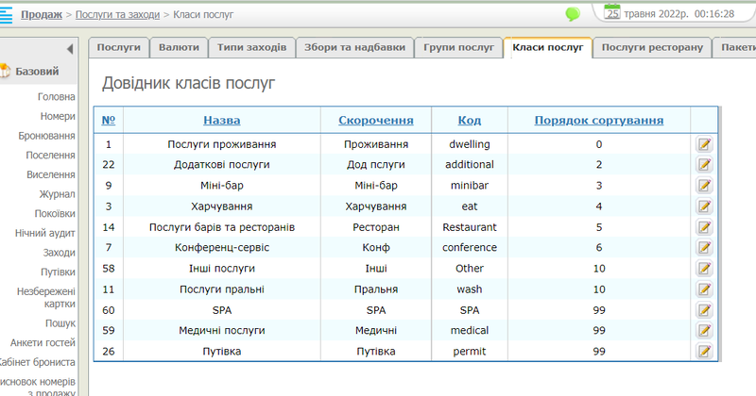Open Бронювання in the sidebar
Viewport: 756px width, 396px height.
coord(46,137)
